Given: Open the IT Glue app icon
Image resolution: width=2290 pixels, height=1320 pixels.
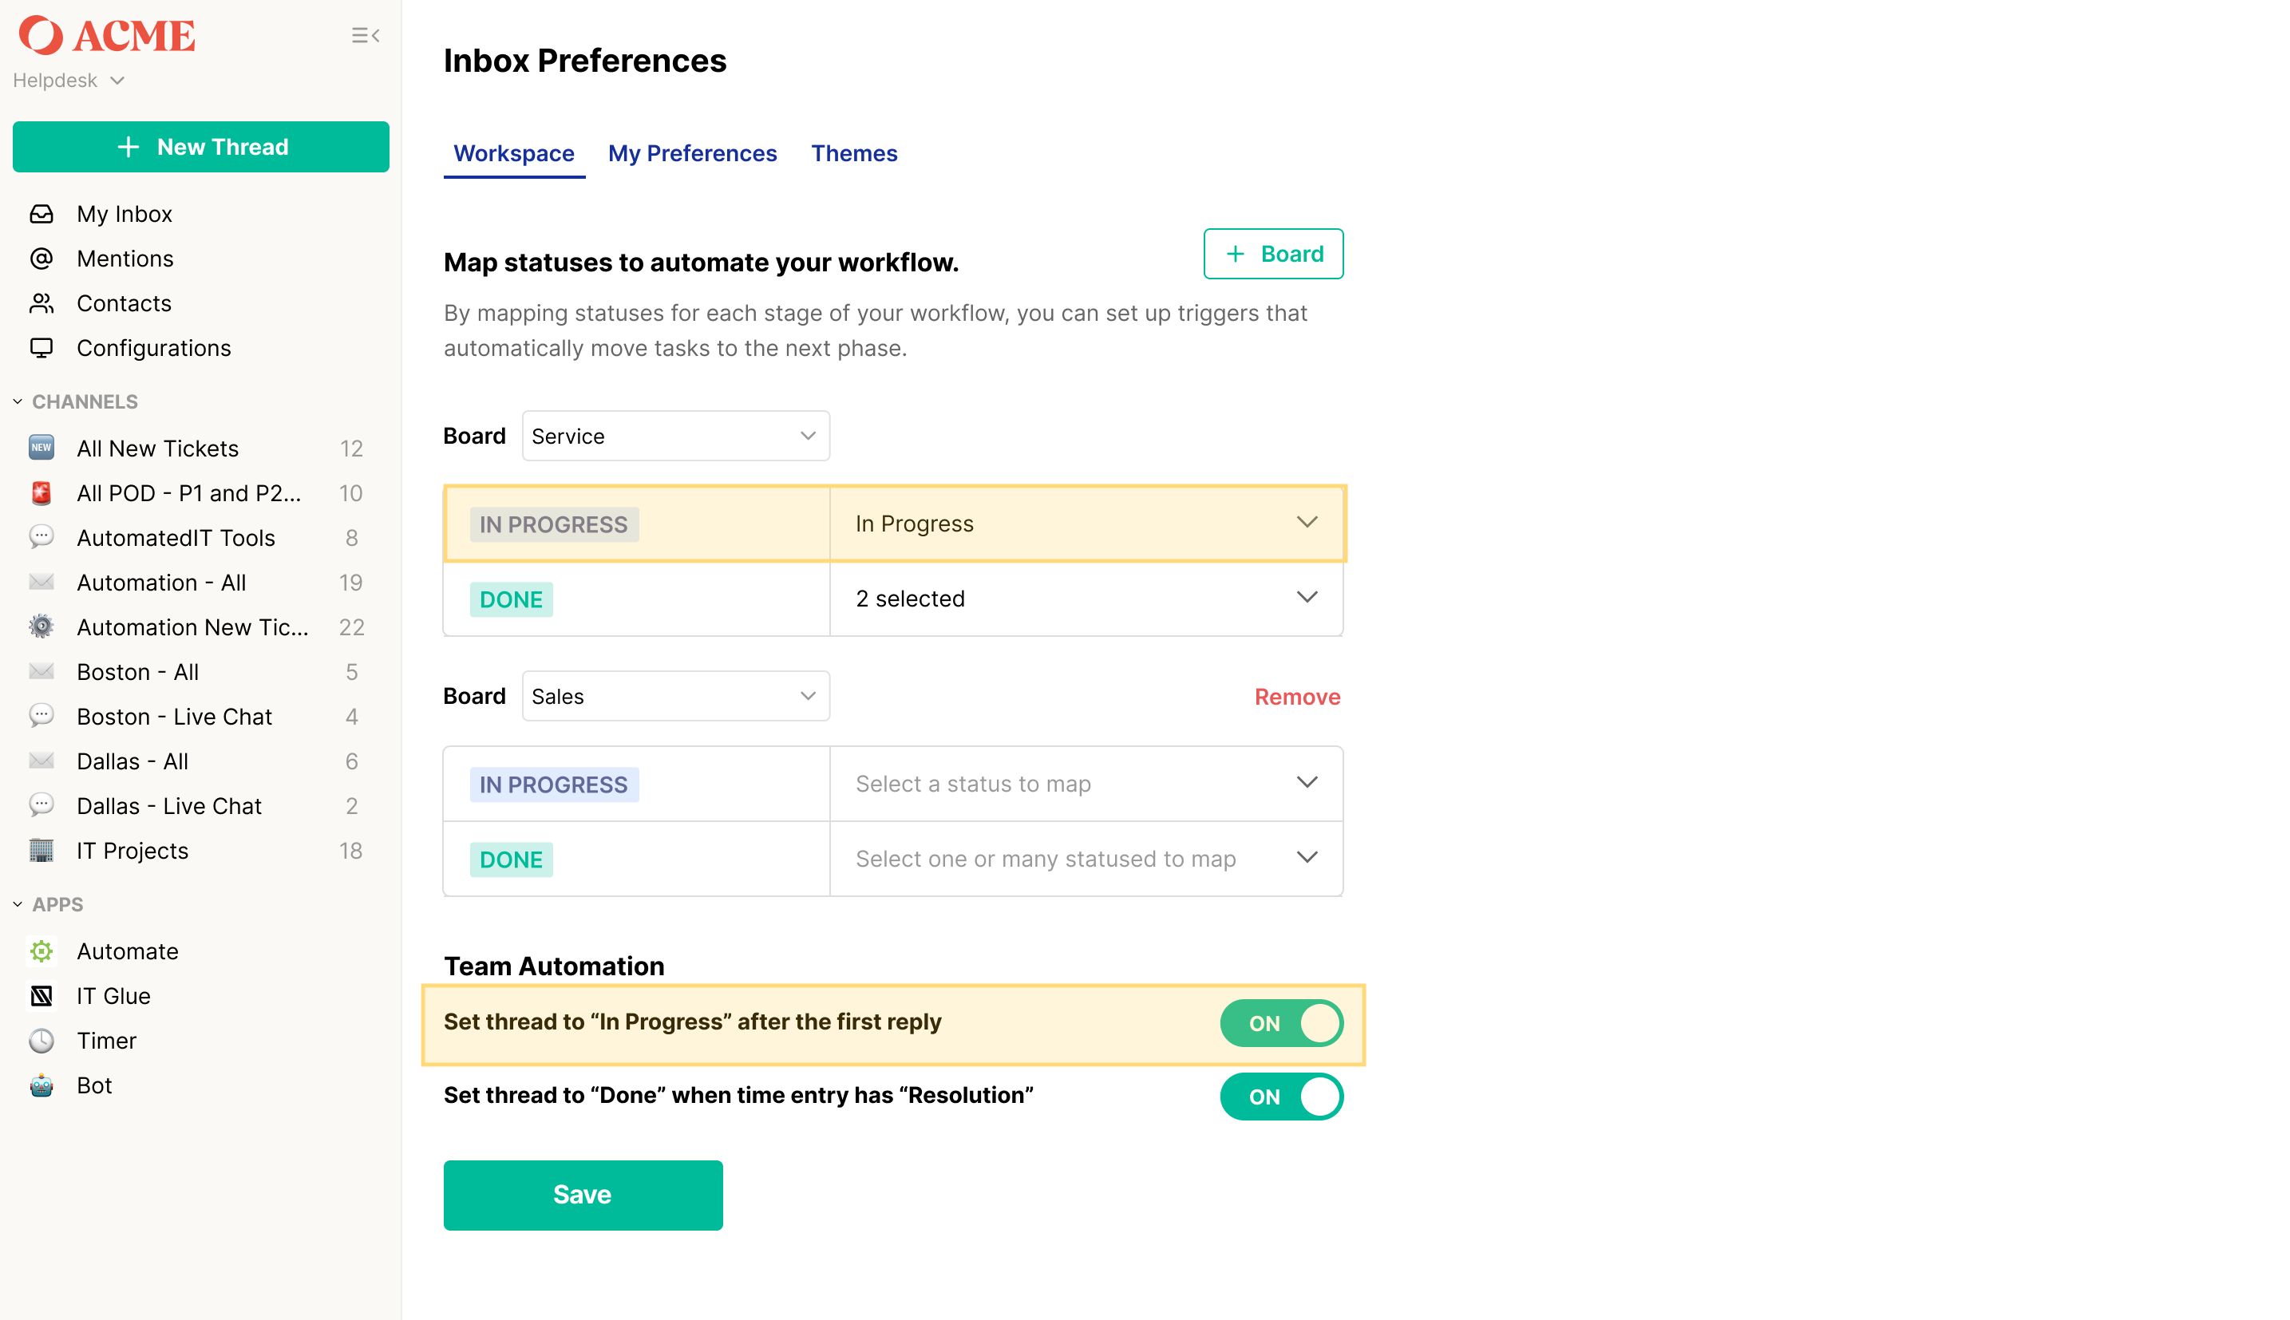Looking at the screenshot, I should click(x=42, y=995).
